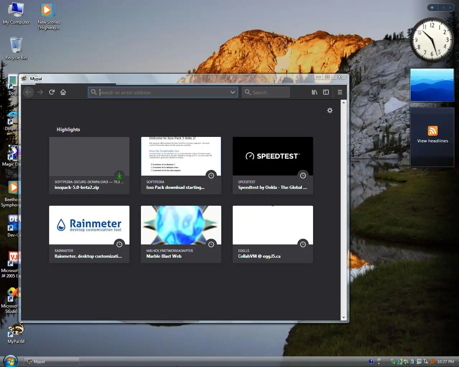This screenshot has height=367, width=459.
Task: Click the scrollbar down arrow in Mypal
Action: 344,318
